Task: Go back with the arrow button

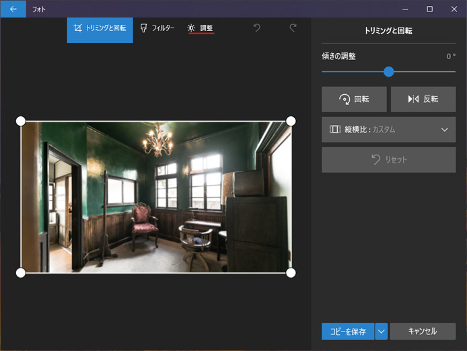Action: point(13,9)
